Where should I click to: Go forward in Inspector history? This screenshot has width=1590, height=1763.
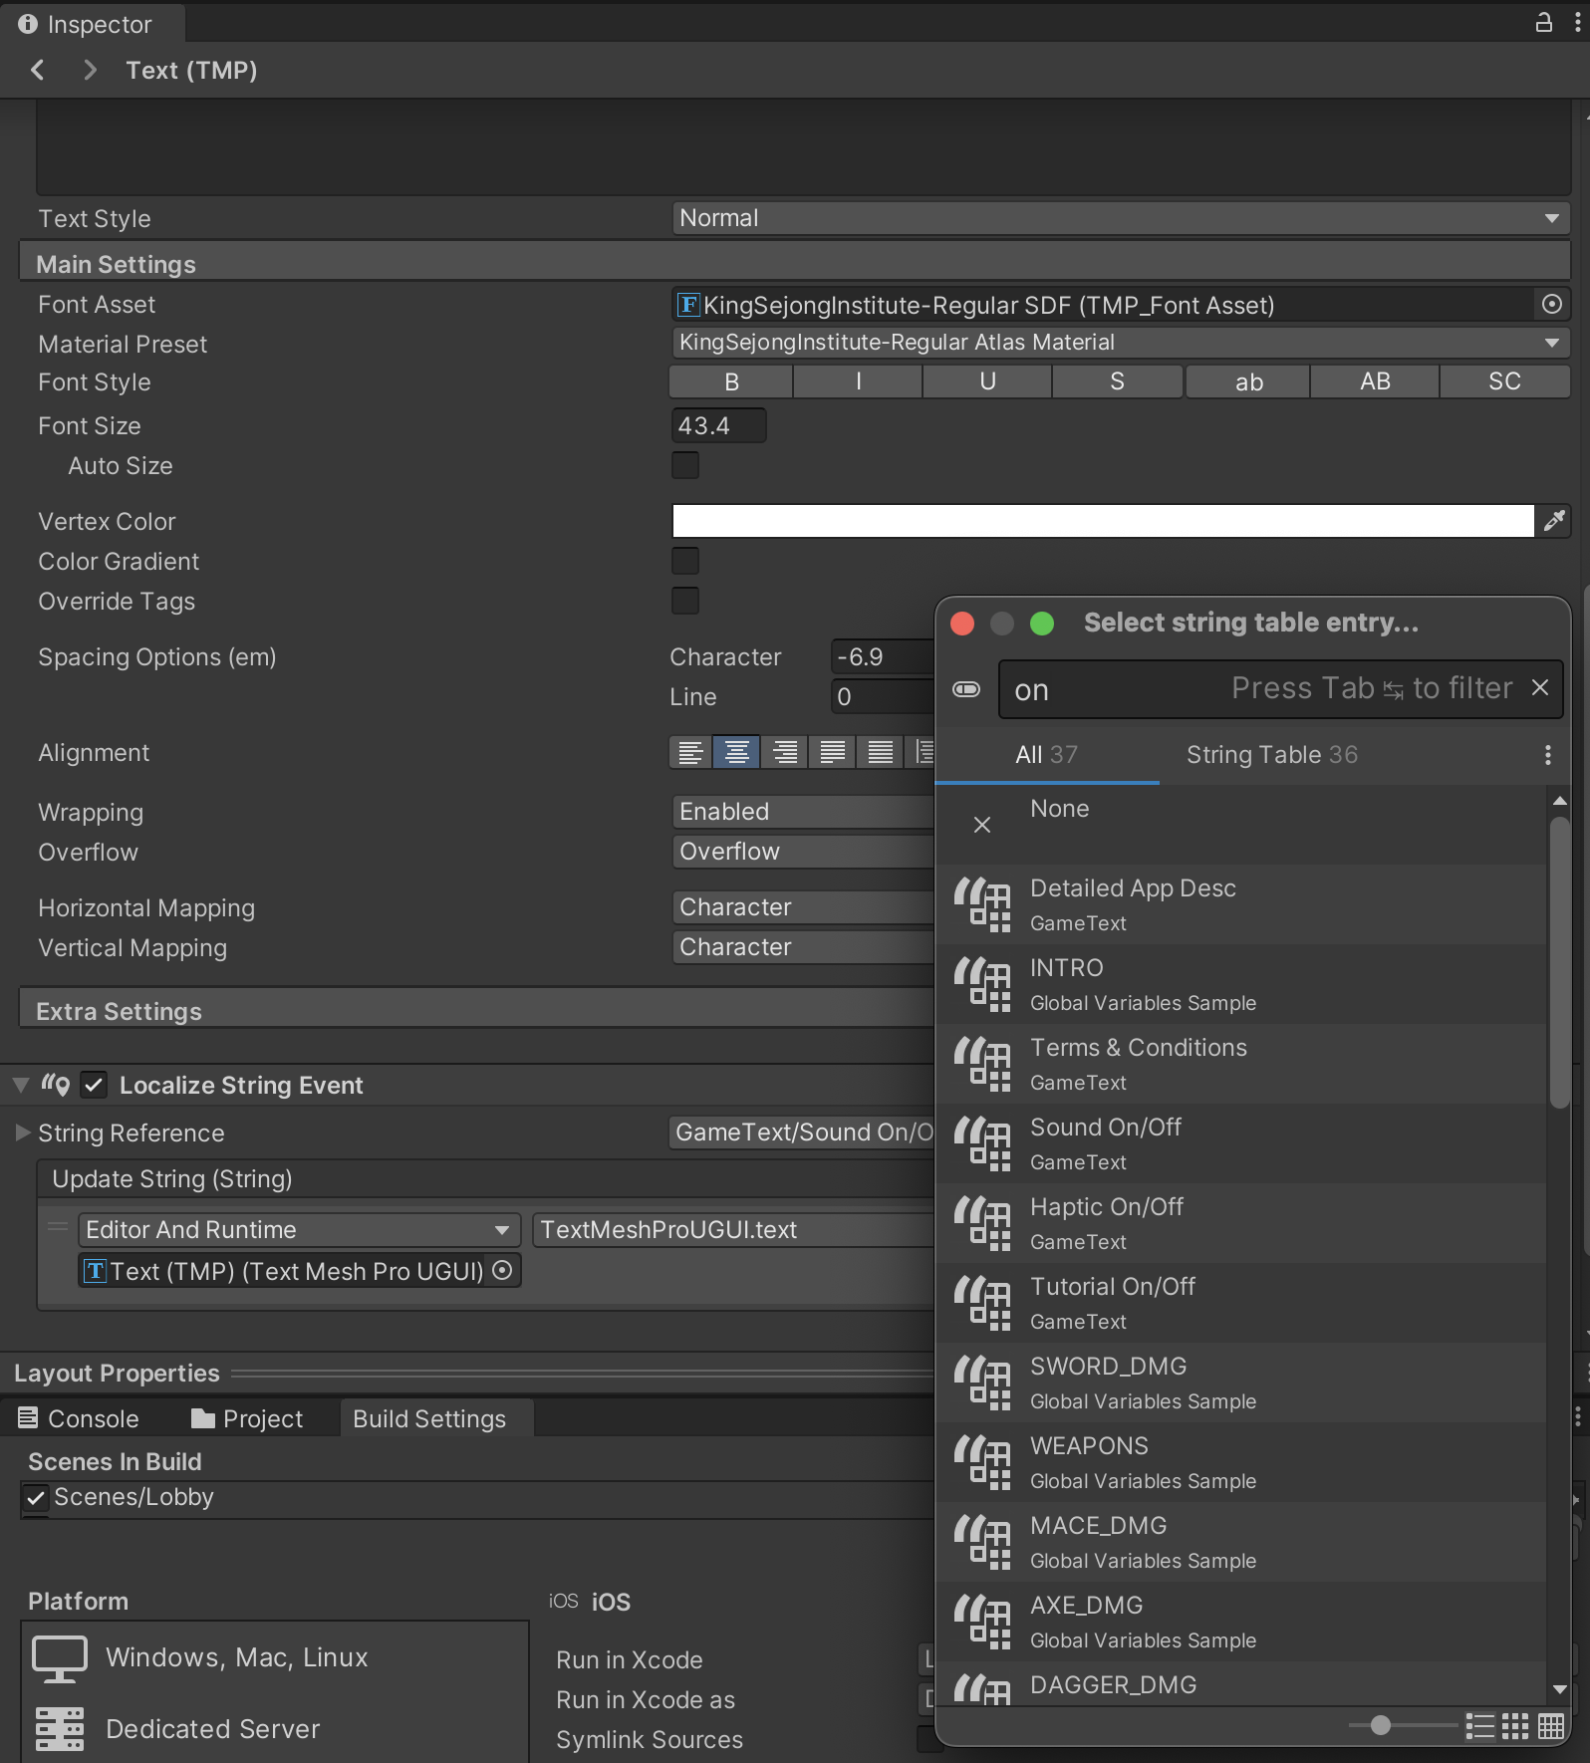[90, 70]
